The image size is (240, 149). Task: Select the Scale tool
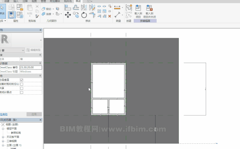104,11
